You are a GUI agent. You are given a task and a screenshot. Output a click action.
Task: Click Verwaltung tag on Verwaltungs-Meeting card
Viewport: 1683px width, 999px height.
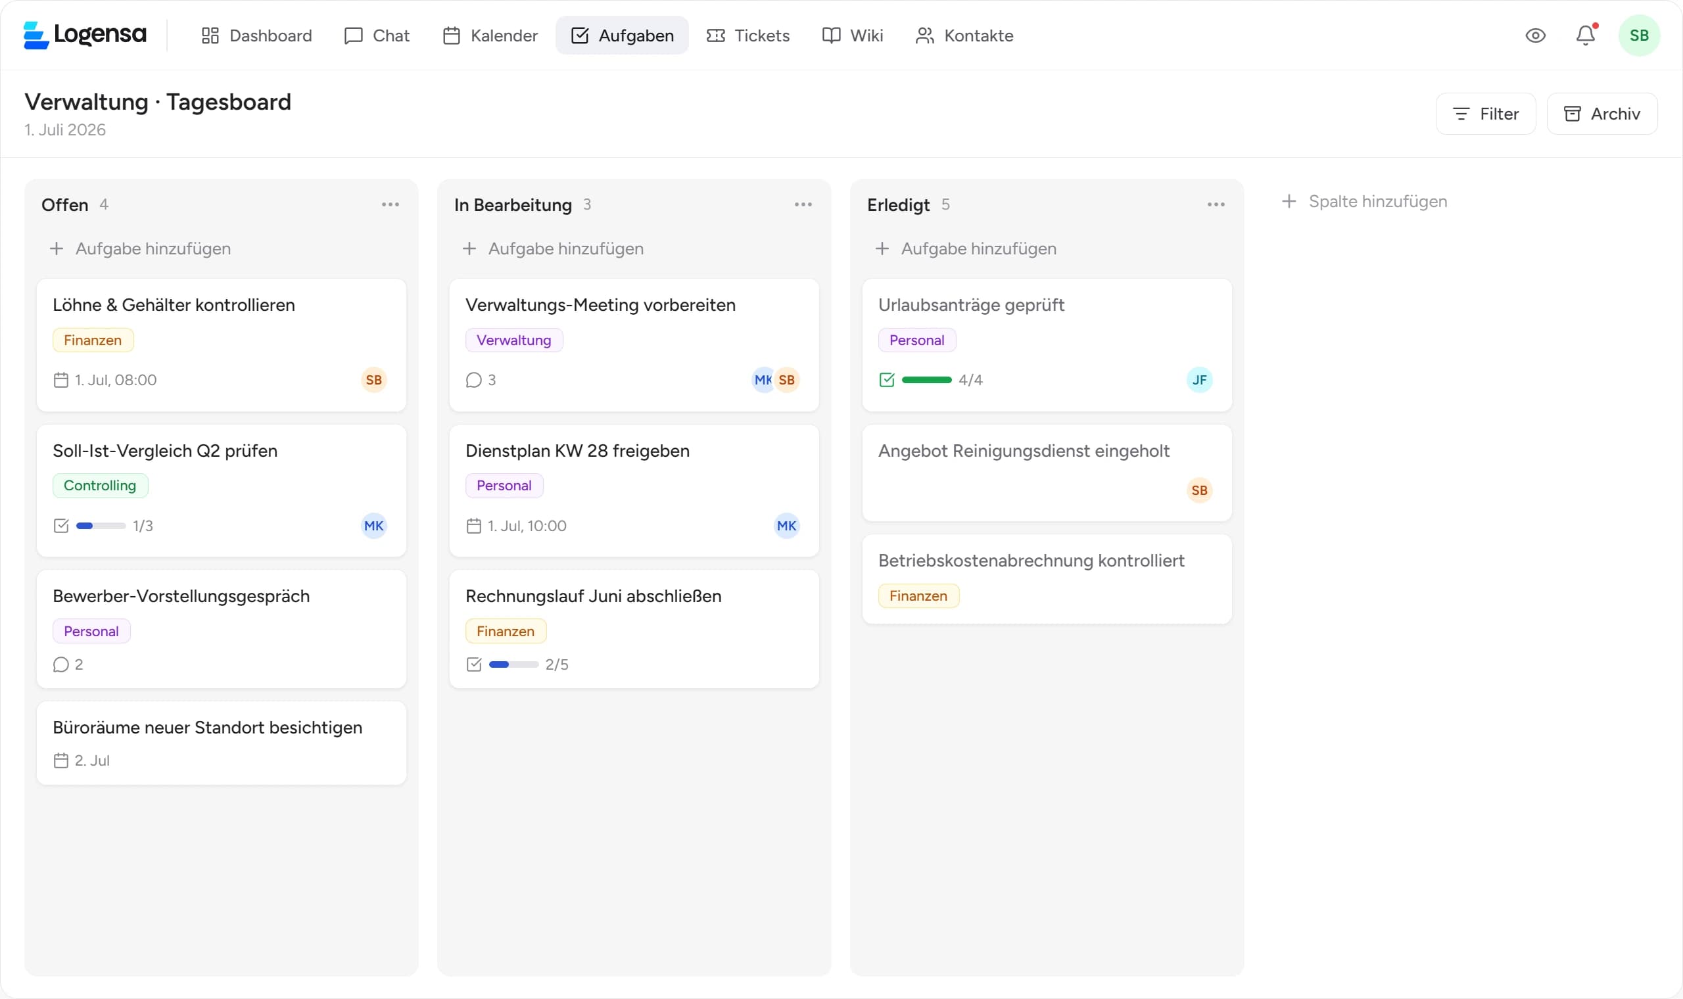[513, 340]
